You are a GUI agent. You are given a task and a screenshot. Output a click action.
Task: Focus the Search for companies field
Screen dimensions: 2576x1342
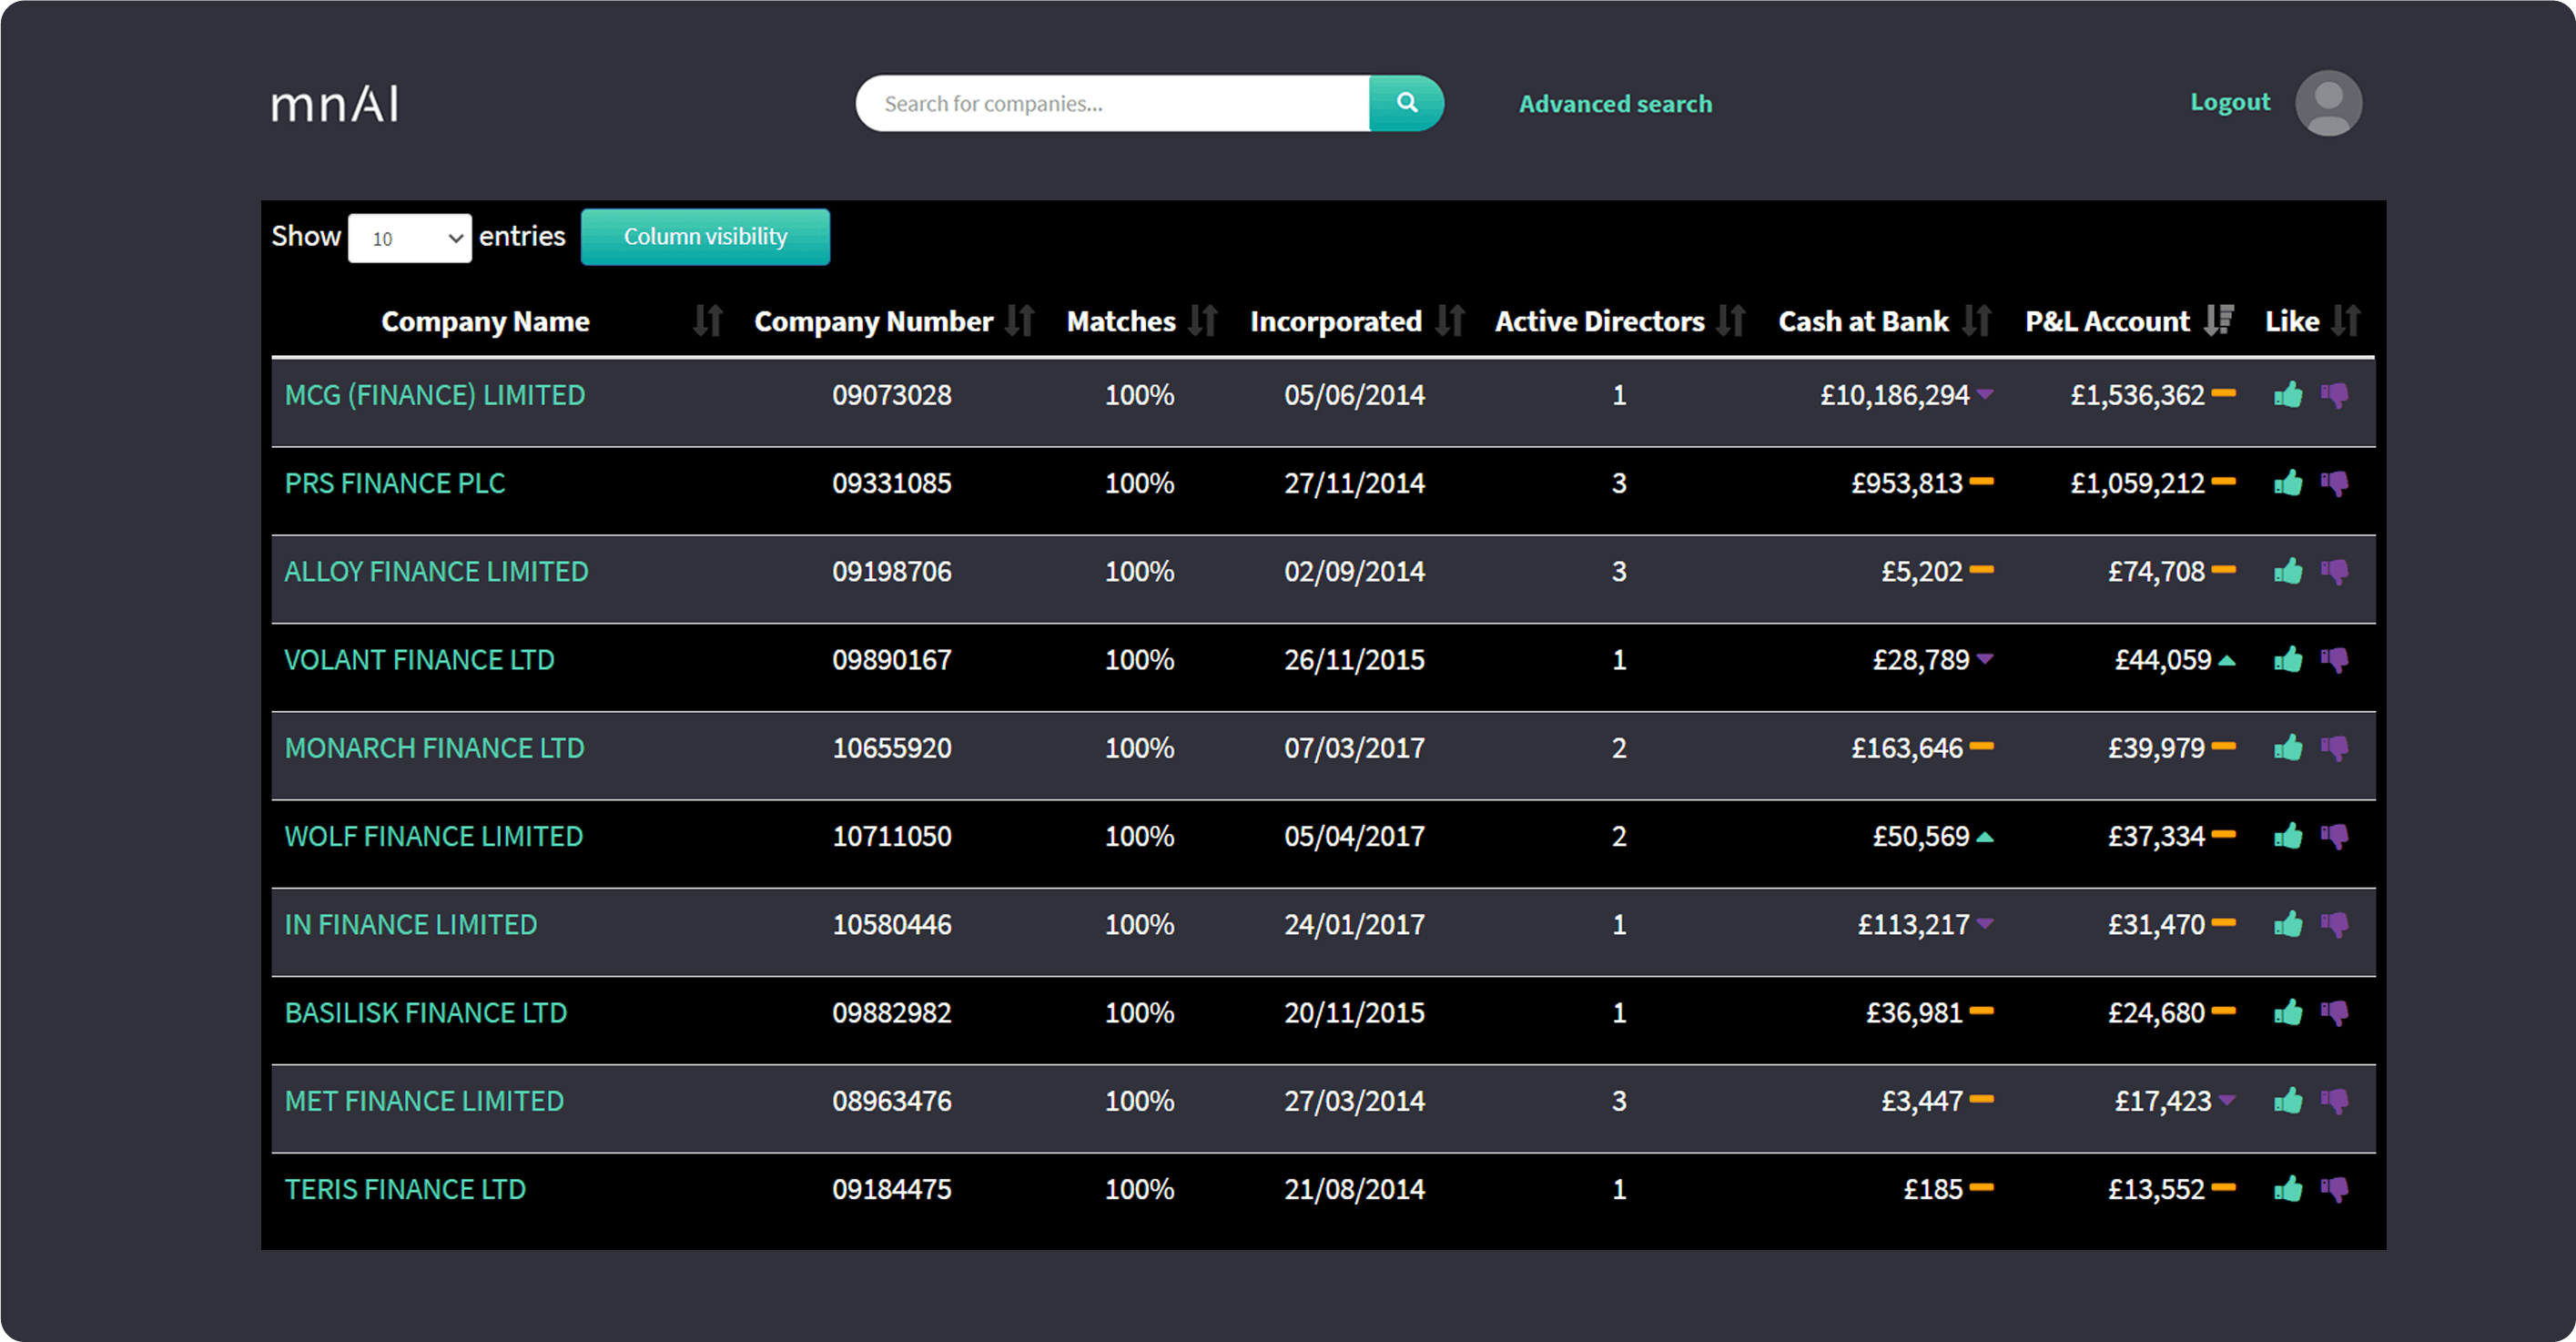pyautogui.click(x=1112, y=103)
